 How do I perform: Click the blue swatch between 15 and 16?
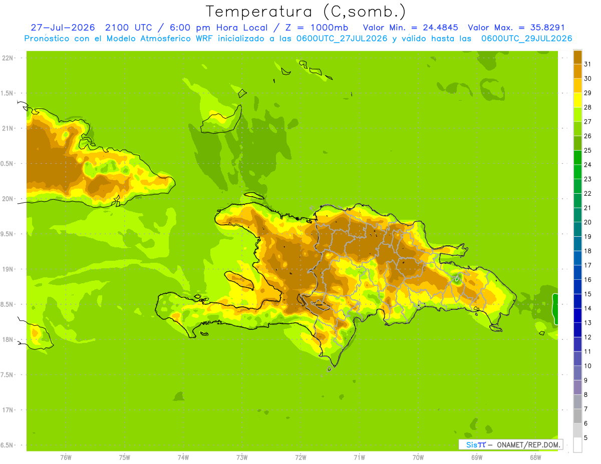coord(577,286)
